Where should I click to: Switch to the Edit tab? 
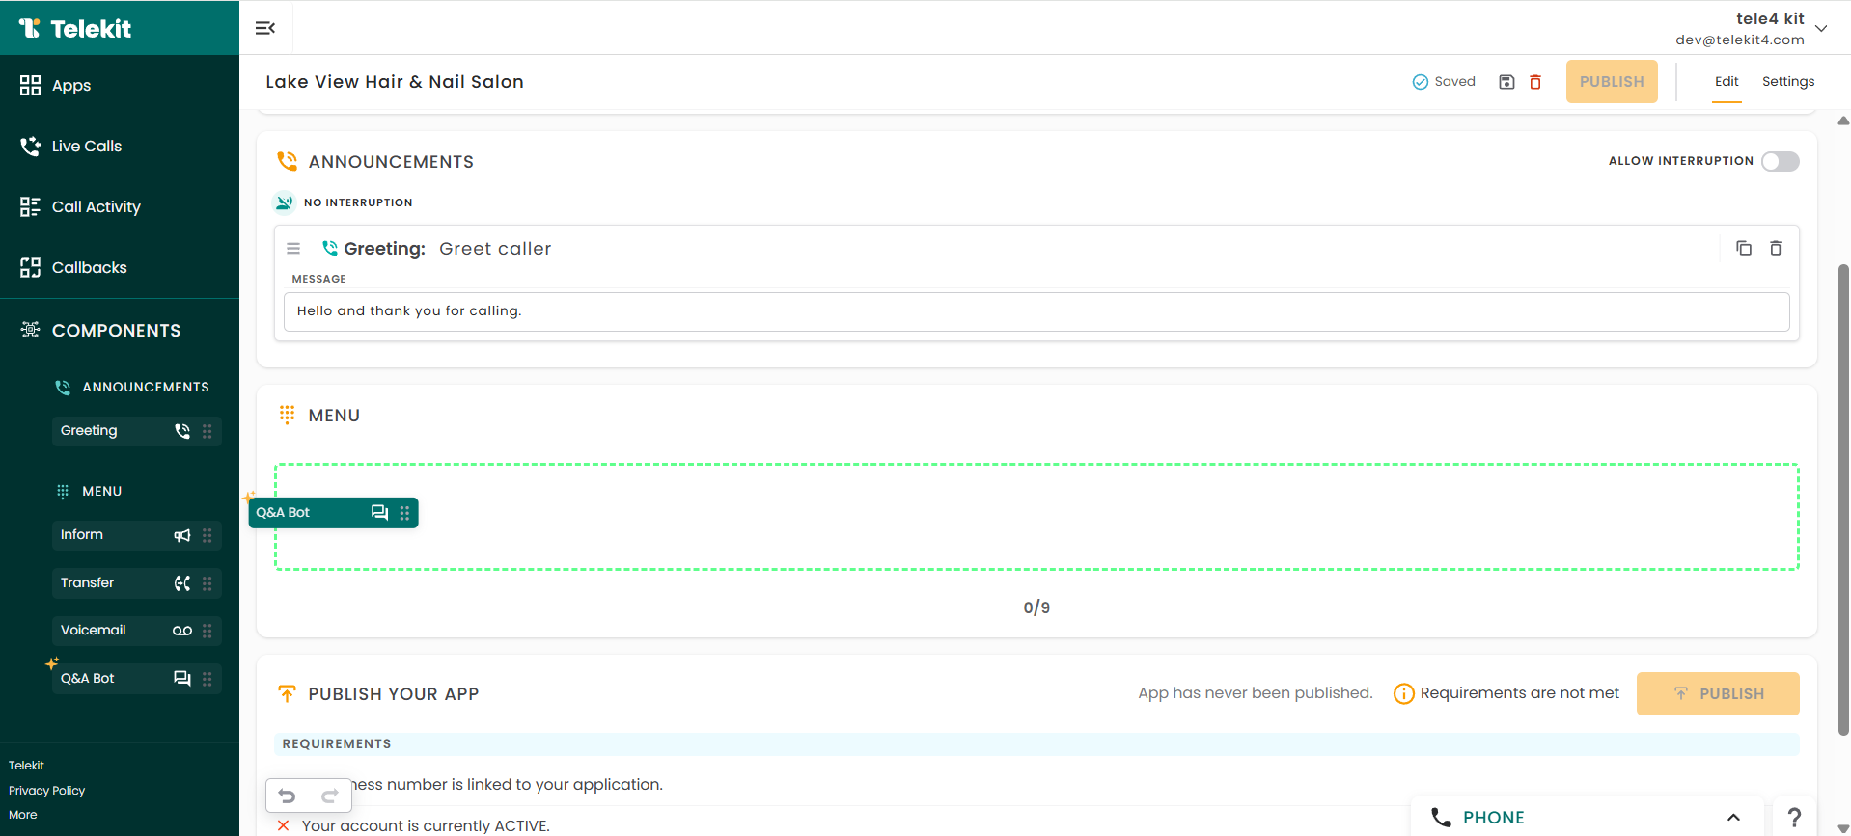pyautogui.click(x=1727, y=82)
